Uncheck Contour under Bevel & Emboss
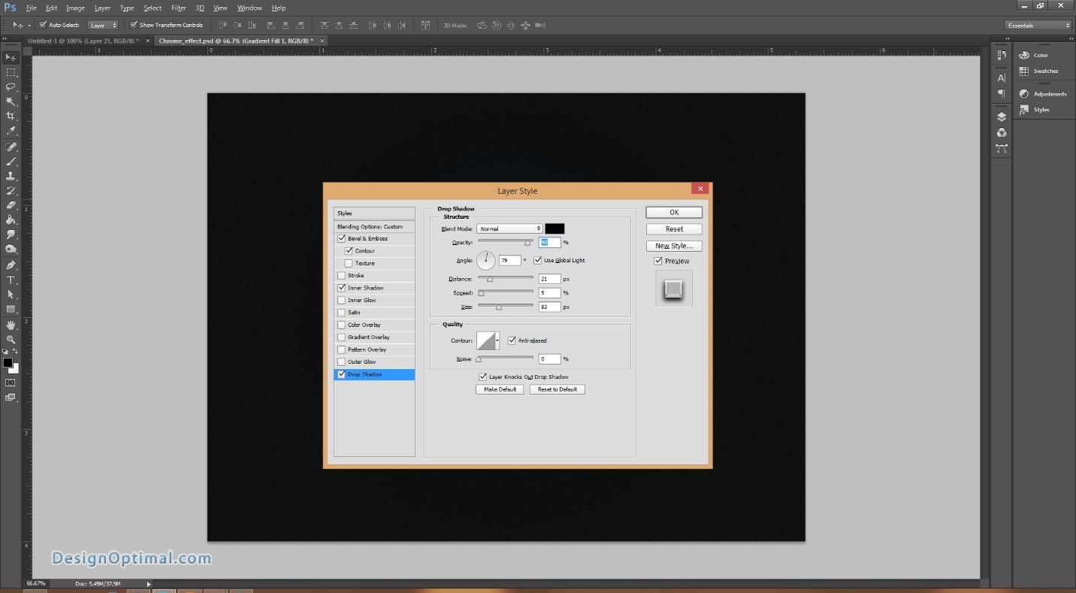Screen dimensions: 1076x593 (349, 251)
